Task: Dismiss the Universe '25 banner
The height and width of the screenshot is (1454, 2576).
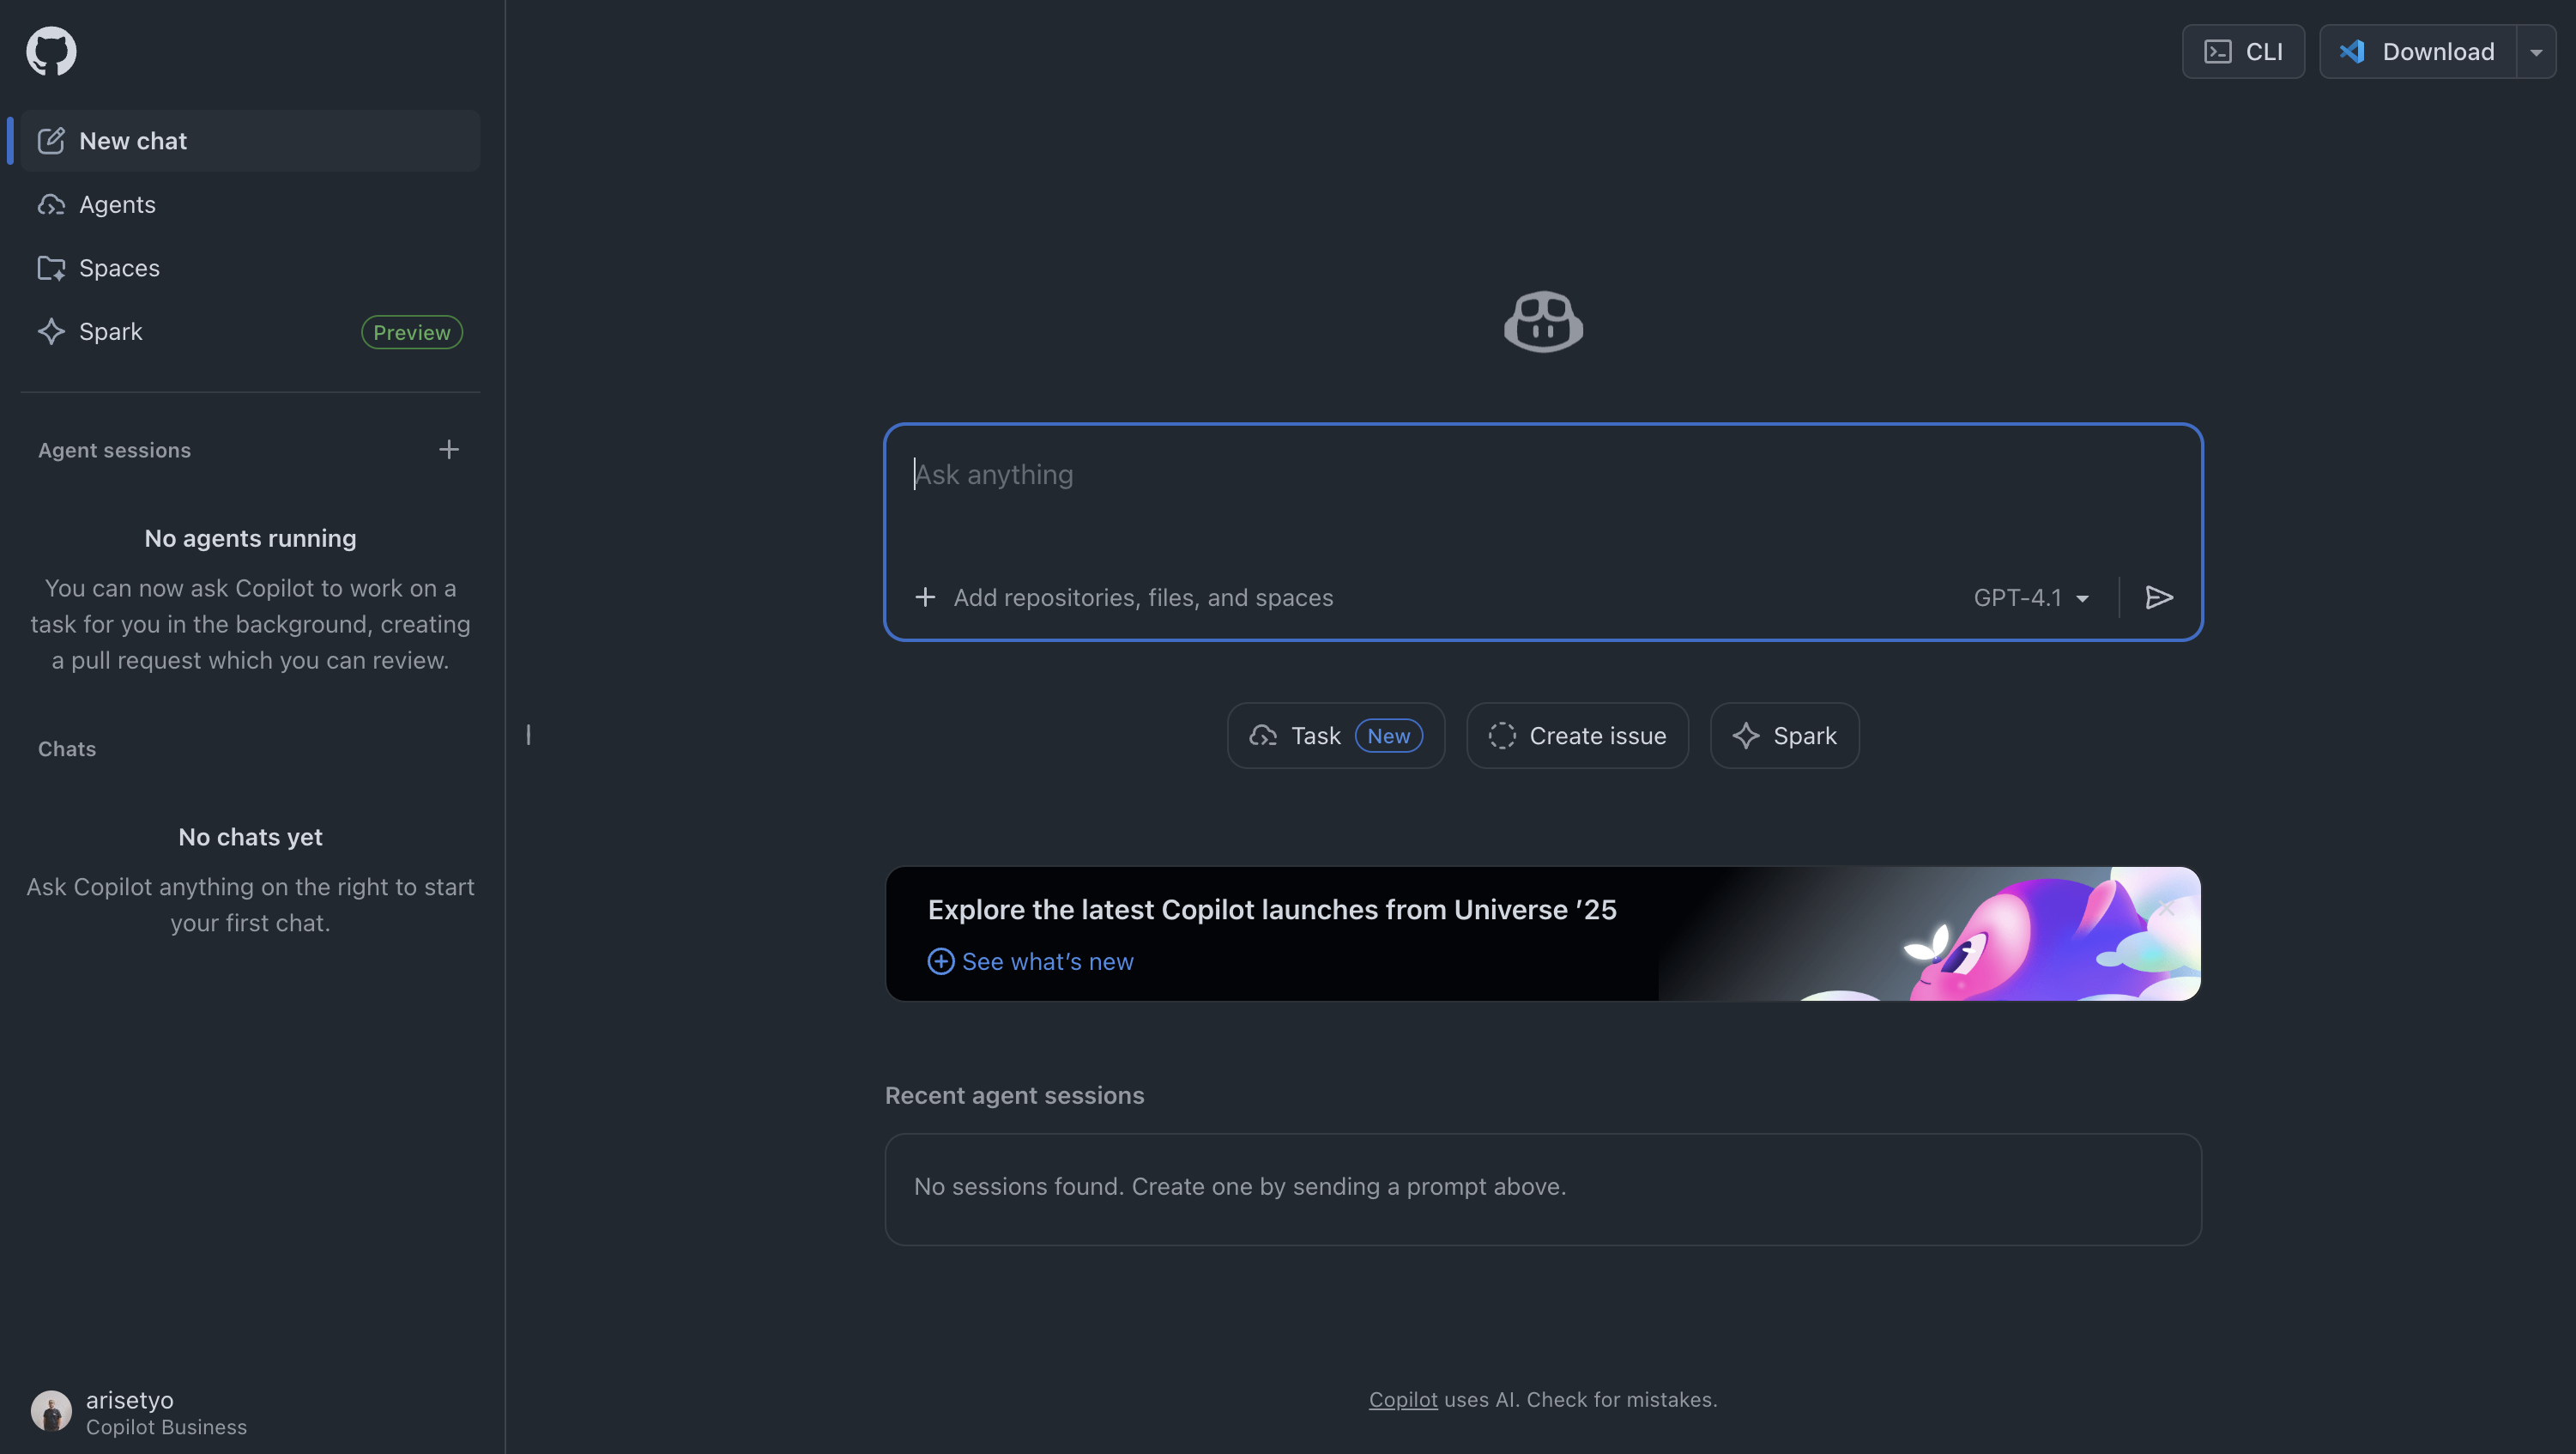Action: pyautogui.click(x=2165, y=907)
